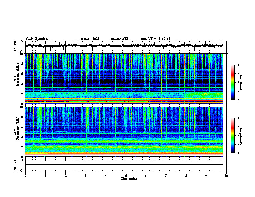Click time axis tick label "1"
The width and height of the screenshot is (255, 197).
pyautogui.click(x=45, y=176)
